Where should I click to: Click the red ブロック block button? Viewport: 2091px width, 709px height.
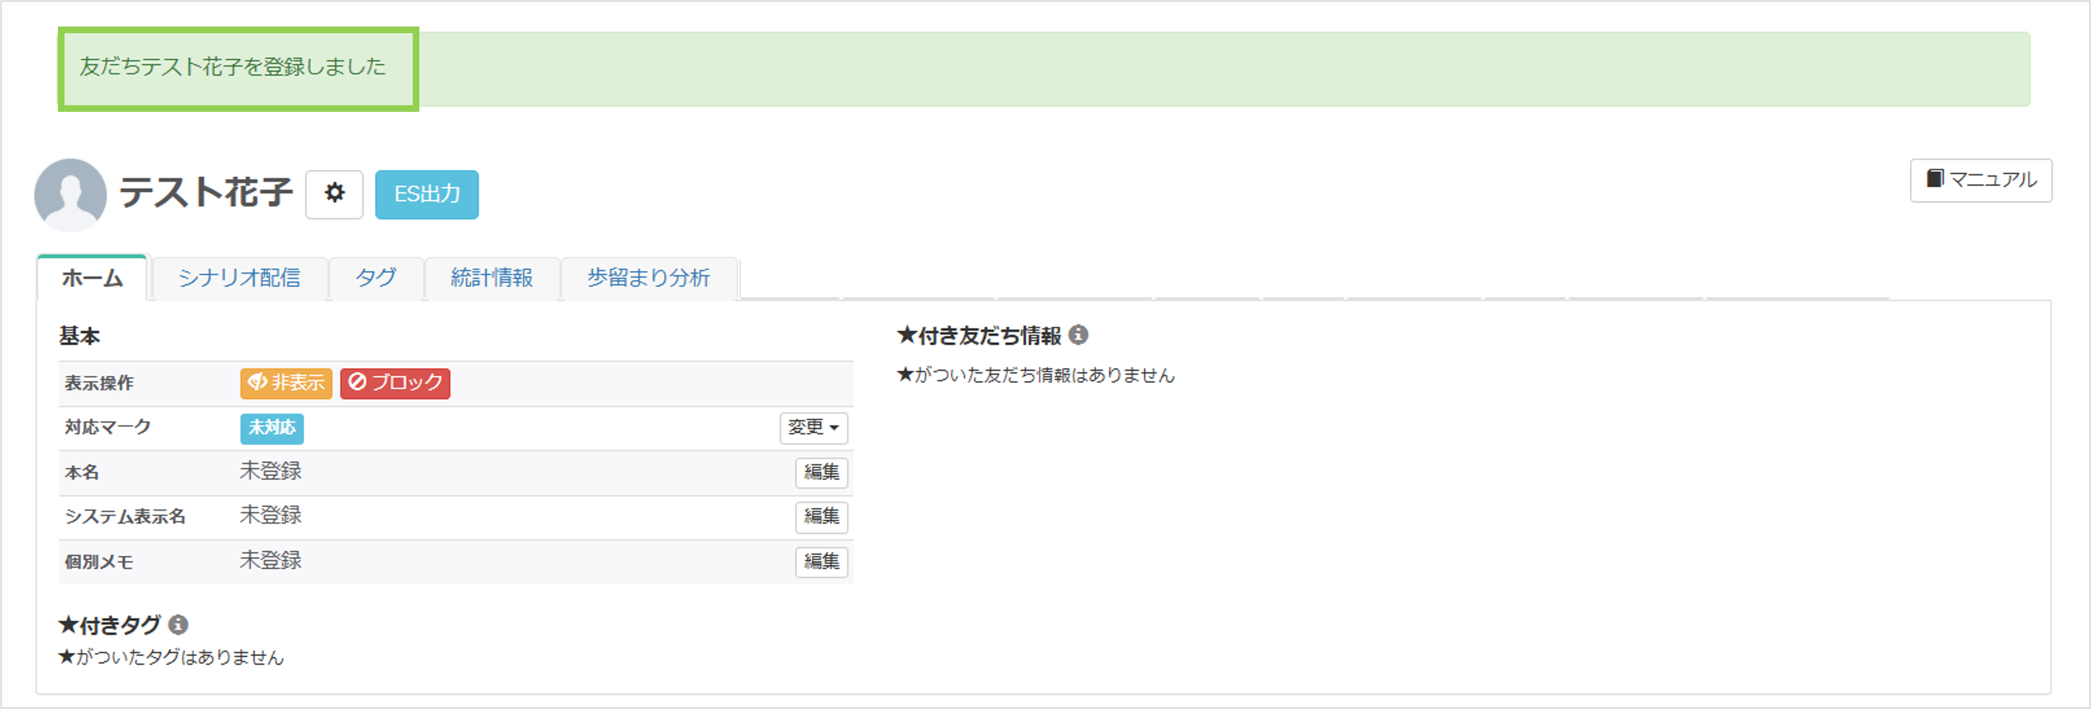pyautogui.click(x=395, y=383)
